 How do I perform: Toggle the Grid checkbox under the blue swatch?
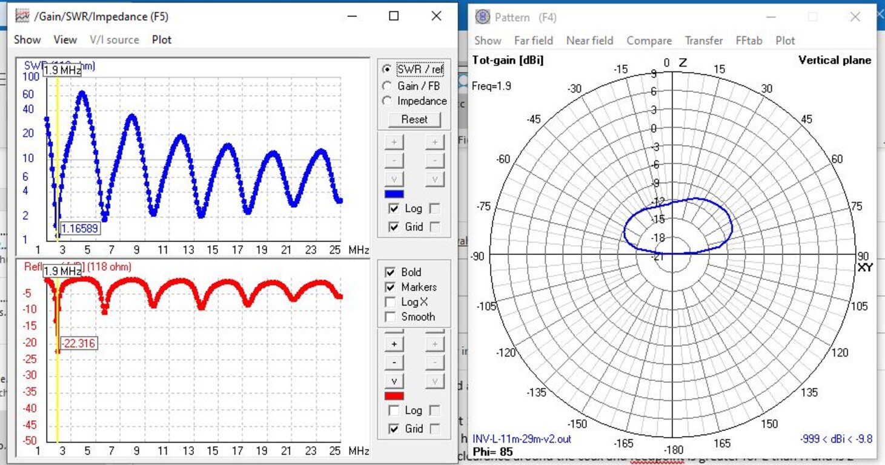[394, 227]
